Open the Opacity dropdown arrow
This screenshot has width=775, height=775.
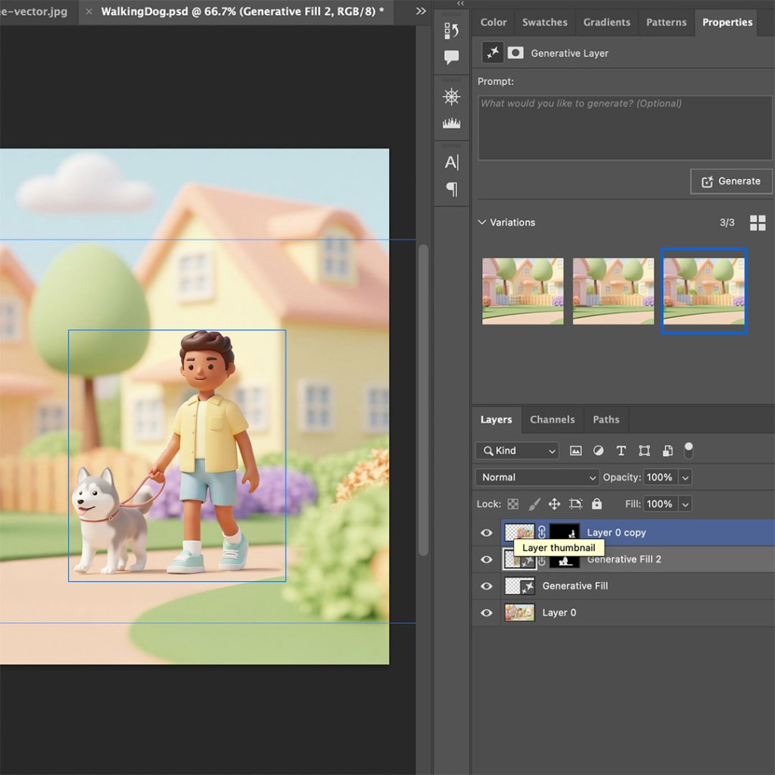[685, 478]
